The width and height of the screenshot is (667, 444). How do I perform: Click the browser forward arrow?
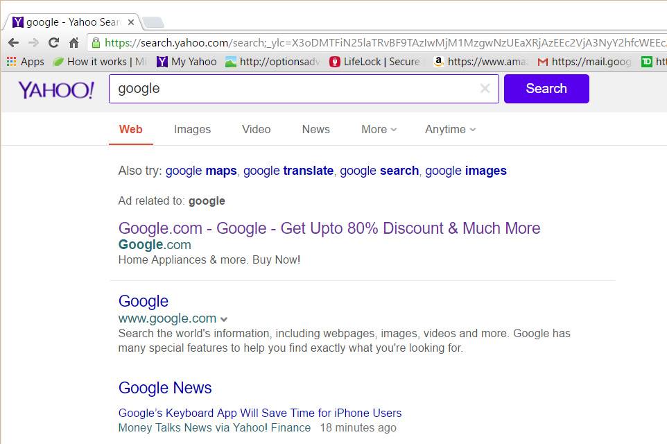click(33, 42)
